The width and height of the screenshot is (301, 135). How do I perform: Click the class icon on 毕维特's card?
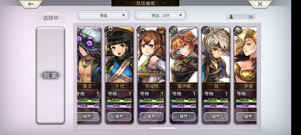(141, 30)
